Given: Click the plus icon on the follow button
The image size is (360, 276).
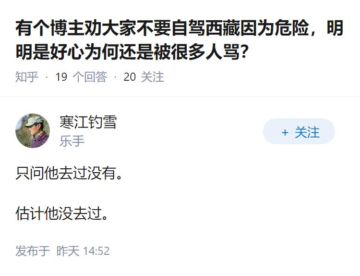Looking at the screenshot, I should click(285, 133).
